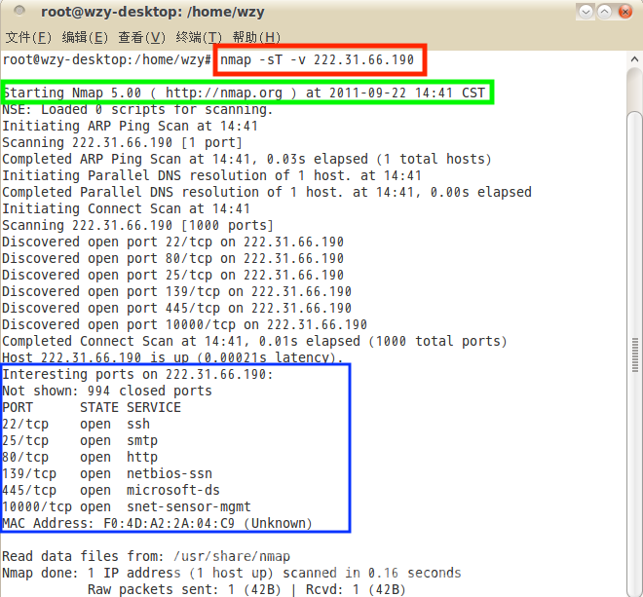Click 'Discovered open port 25/tcp' line
Image resolution: width=643 pixels, height=597 pixels.
coord(172,276)
